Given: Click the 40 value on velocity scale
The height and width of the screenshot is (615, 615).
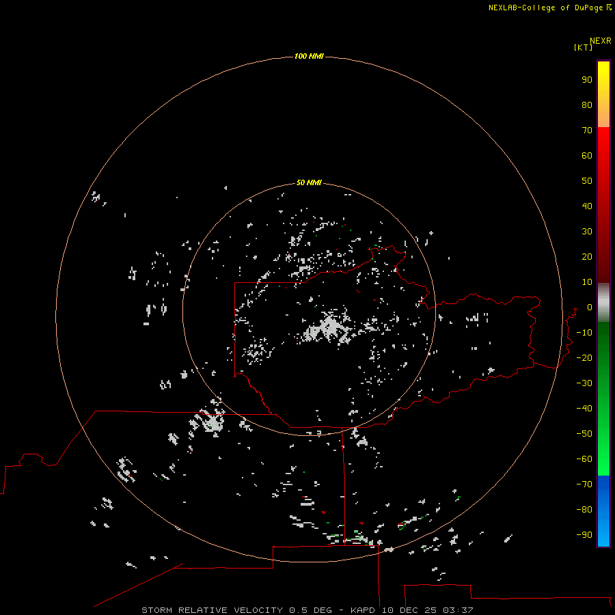Looking at the screenshot, I should point(587,206).
